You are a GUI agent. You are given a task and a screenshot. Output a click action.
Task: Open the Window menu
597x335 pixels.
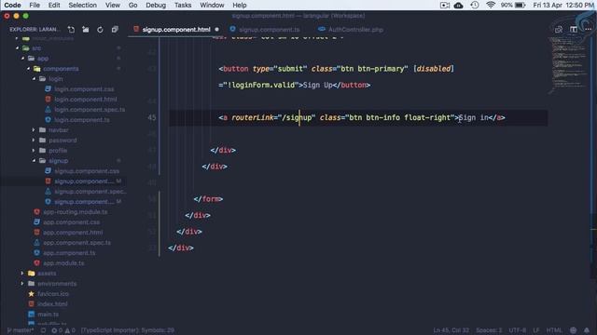point(212,5)
